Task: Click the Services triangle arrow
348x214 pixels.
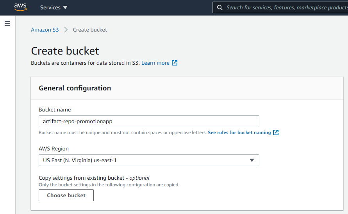Action: (65, 7)
